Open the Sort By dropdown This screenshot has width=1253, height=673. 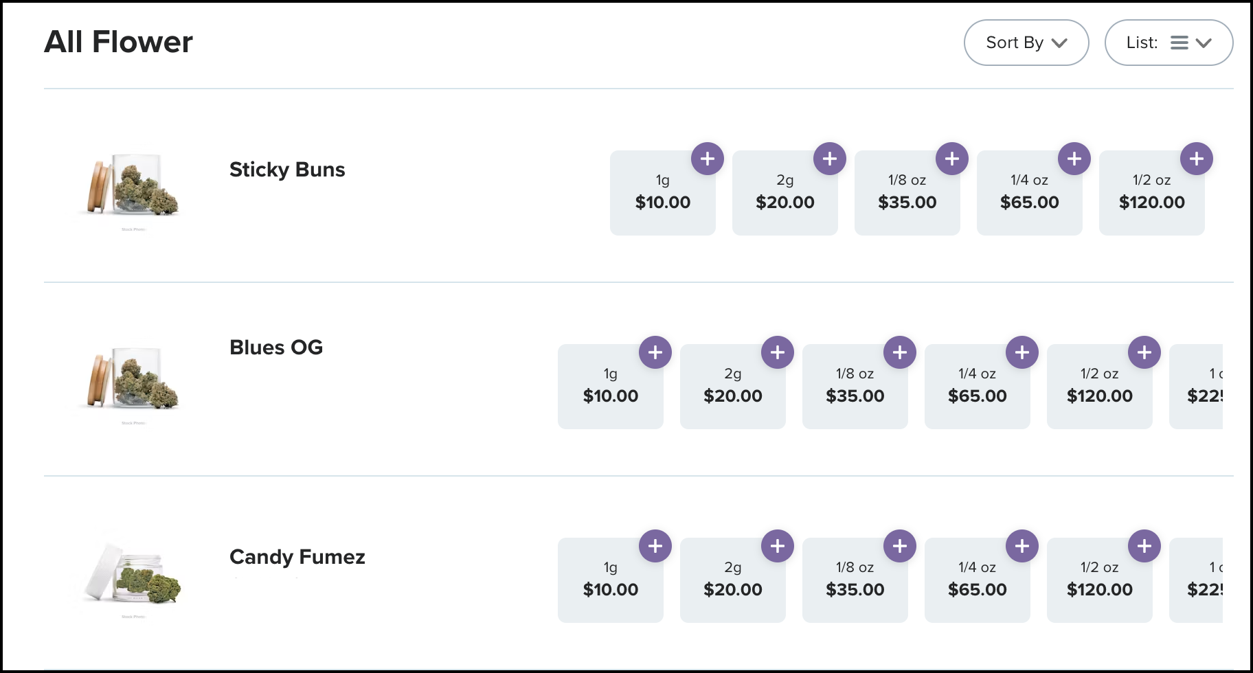point(1026,42)
